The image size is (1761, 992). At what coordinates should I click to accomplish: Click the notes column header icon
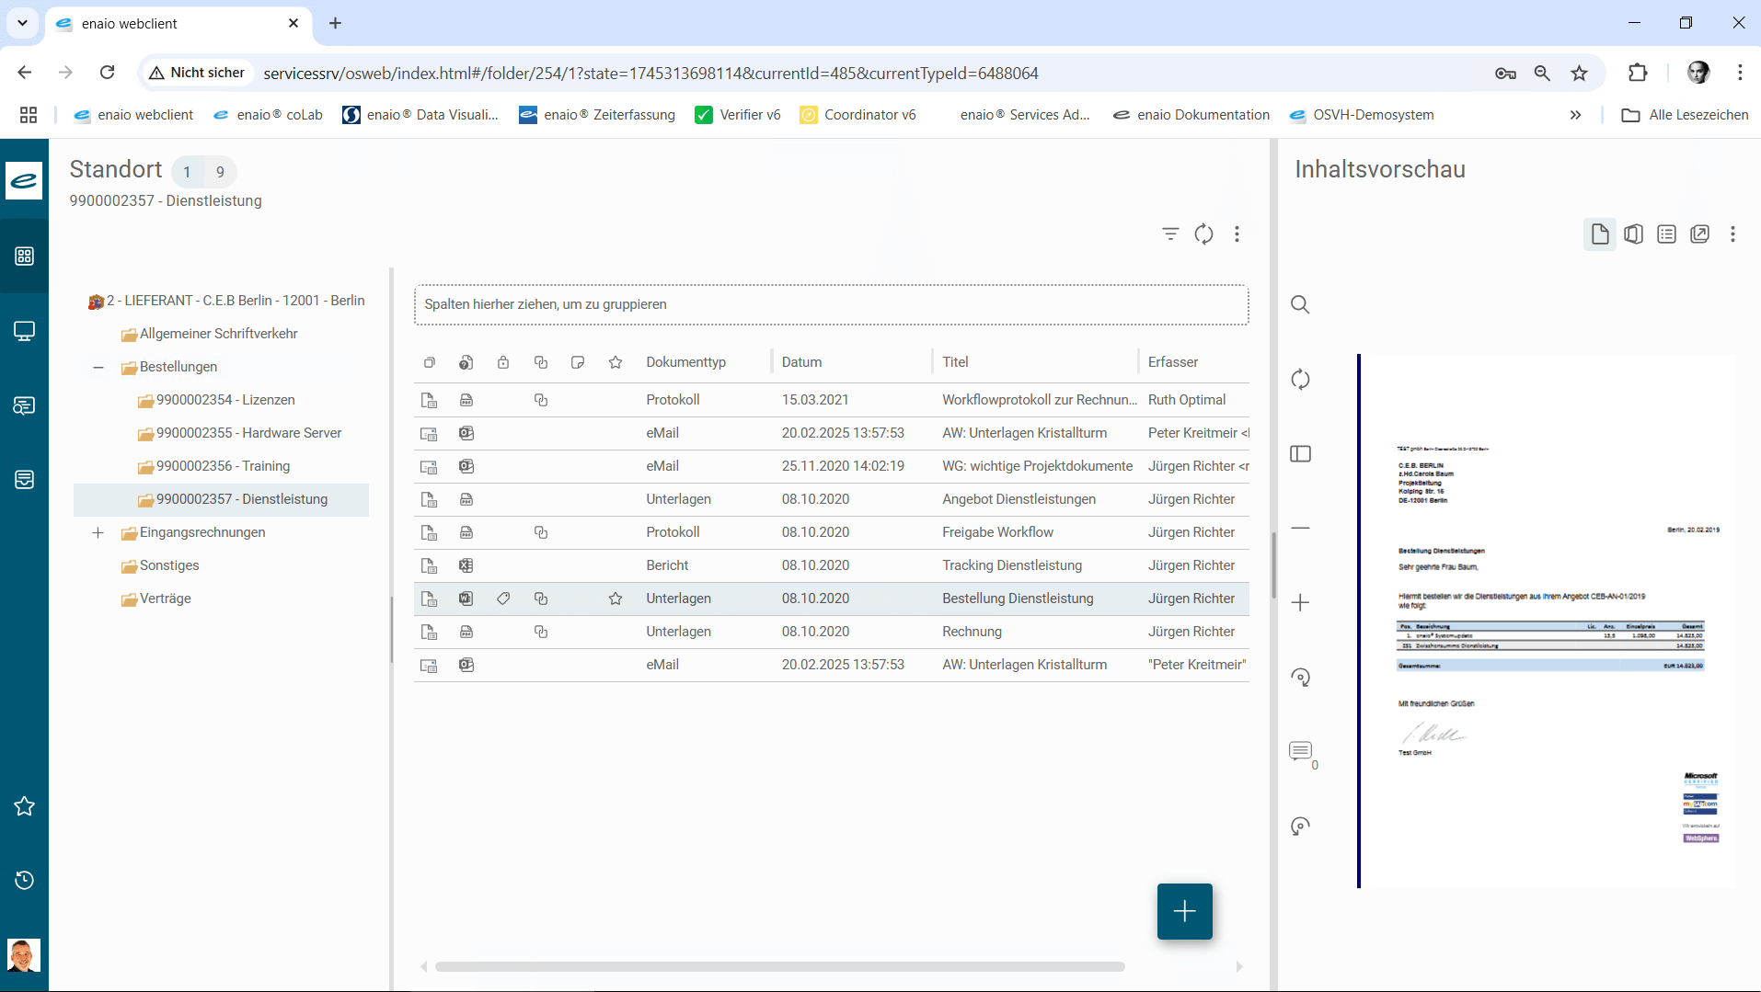tap(578, 362)
